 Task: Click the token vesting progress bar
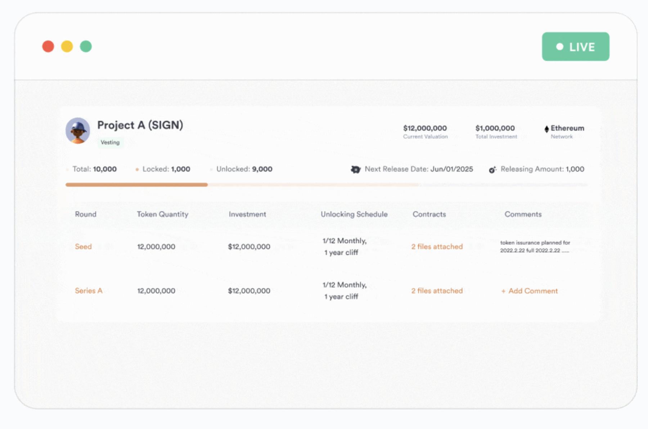(x=326, y=185)
